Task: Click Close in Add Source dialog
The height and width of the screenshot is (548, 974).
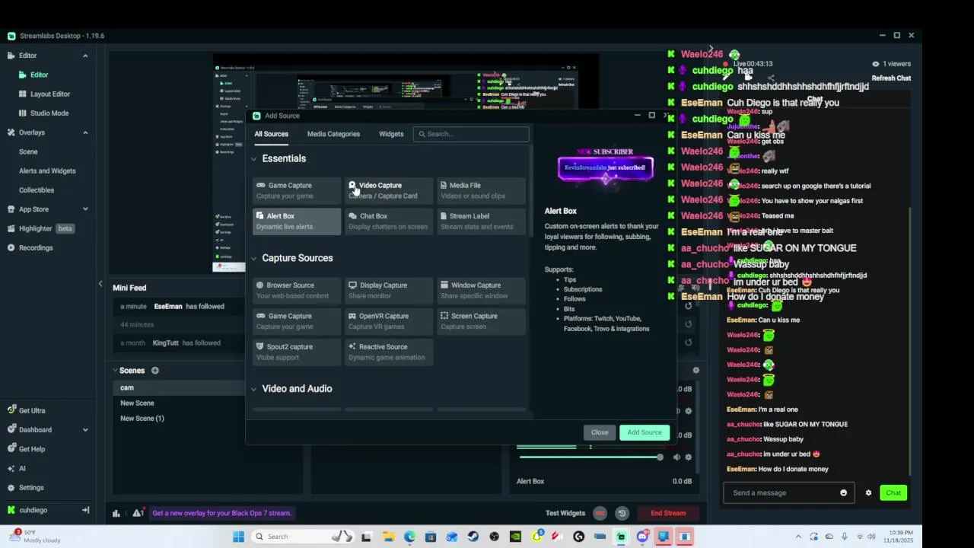Action: coord(600,432)
